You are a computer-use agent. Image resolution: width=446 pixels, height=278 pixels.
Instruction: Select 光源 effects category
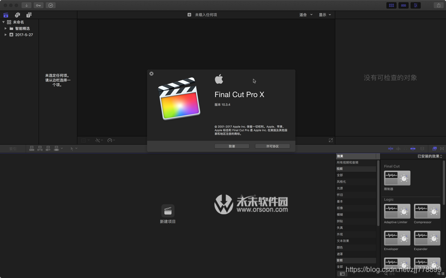pos(356,188)
